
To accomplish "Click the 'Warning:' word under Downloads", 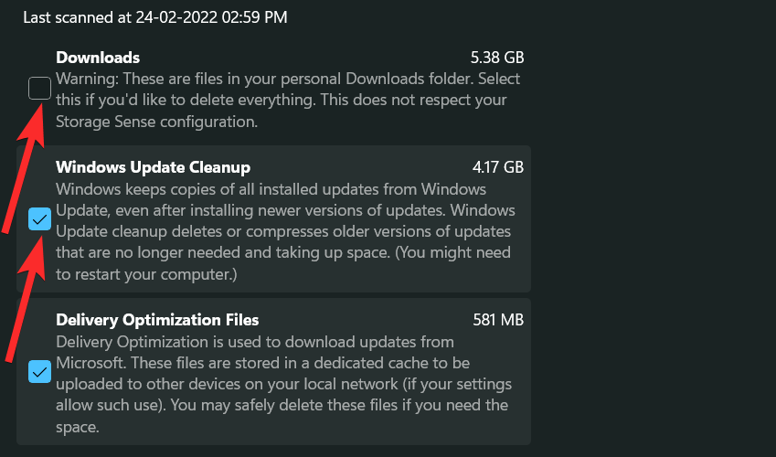I will click(85, 79).
